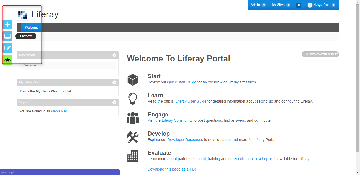Click the vertical page scrollbar
Viewport: 360px width, 175px height.
point(358,79)
